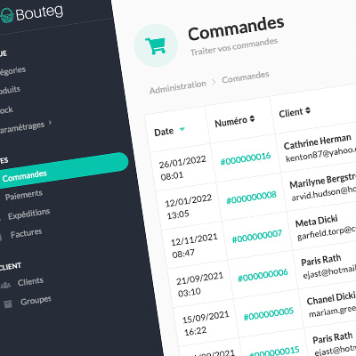Screen dimensions: 356x356
Task: Sort by Client using its sort arrows
Action: pyautogui.click(x=308, y=110)
